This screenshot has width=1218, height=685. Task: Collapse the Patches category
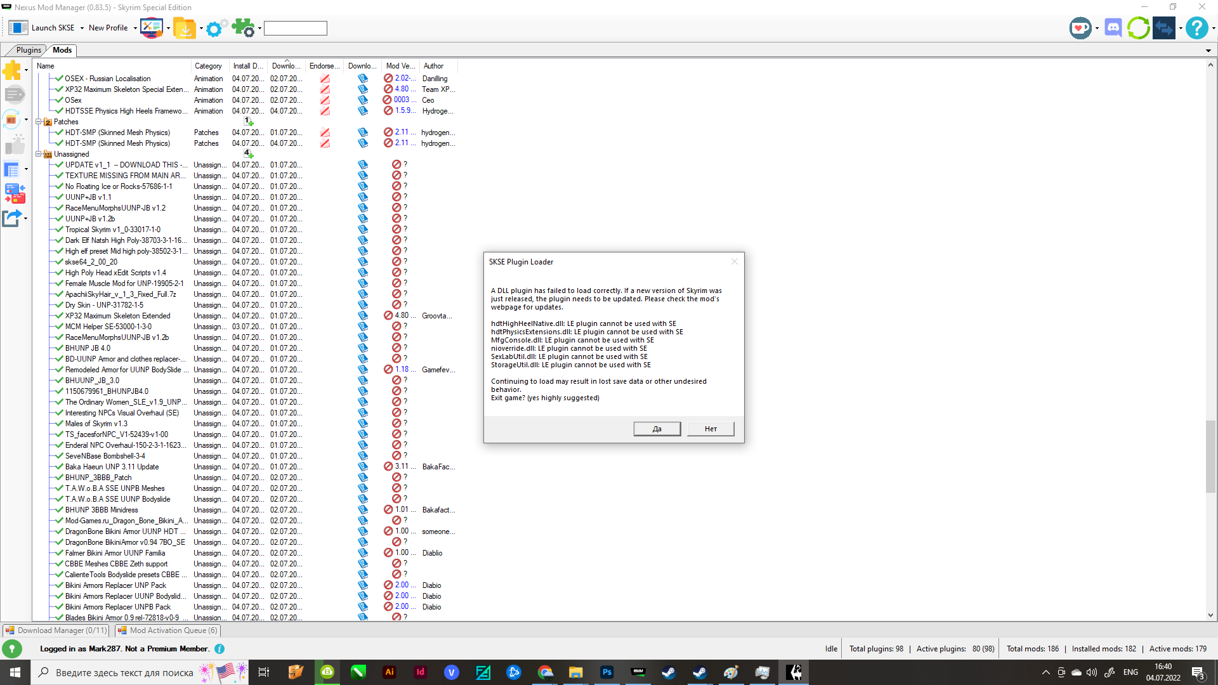39,122
